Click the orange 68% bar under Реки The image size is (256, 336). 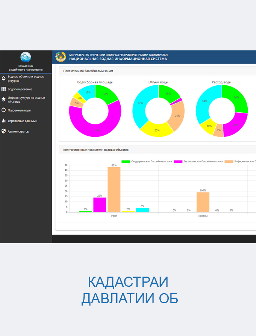(114, 190)
